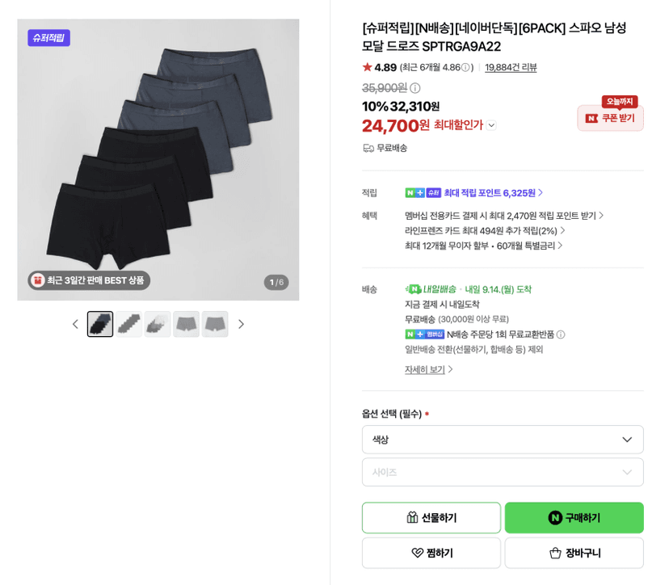Select the second product image thumbnail
Viewport: 669px width, 585px height.
(128, 324)
